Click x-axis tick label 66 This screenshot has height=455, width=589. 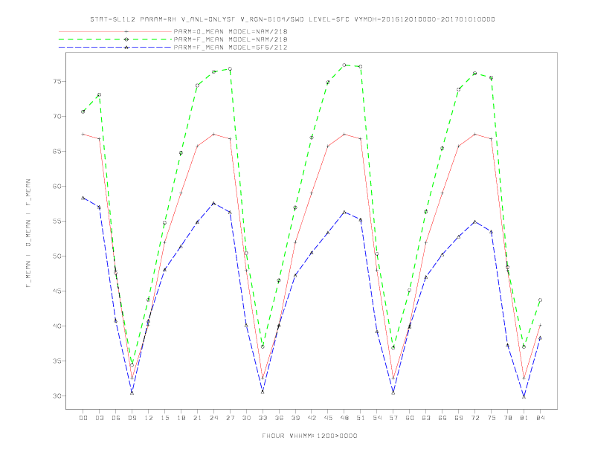point(442,418)
